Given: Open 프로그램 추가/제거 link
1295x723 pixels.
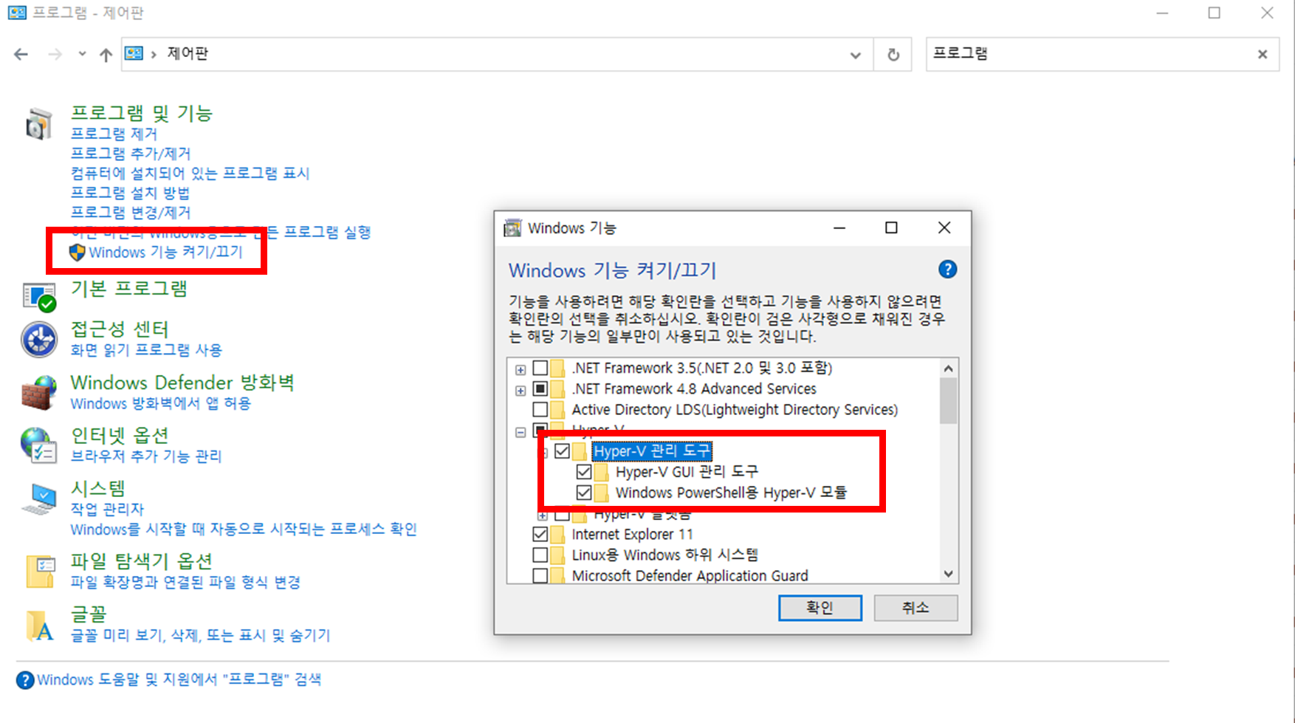Looking at the screenshot, I should 131,154.
